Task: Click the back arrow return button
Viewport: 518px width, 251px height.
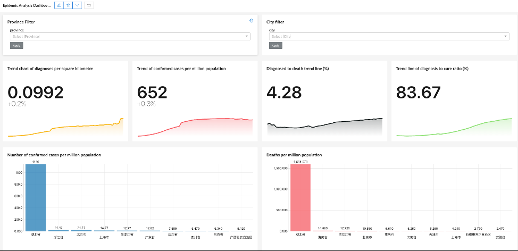Action: tap(89, 5)
